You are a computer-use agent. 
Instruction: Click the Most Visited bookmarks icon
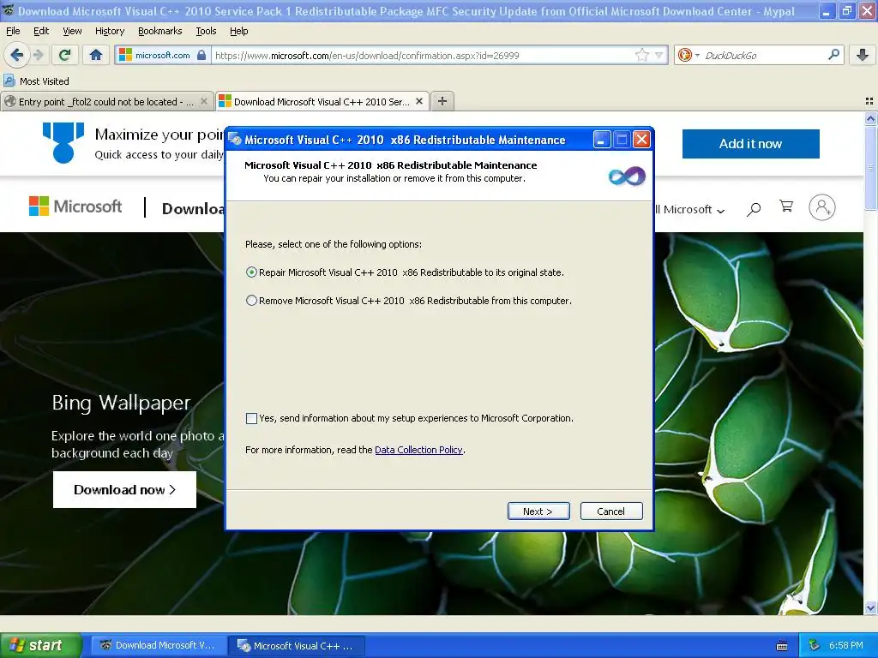point(9,81)
